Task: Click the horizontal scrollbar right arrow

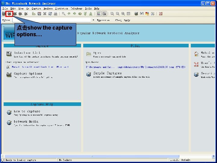Action: click(x=213, y=156)
